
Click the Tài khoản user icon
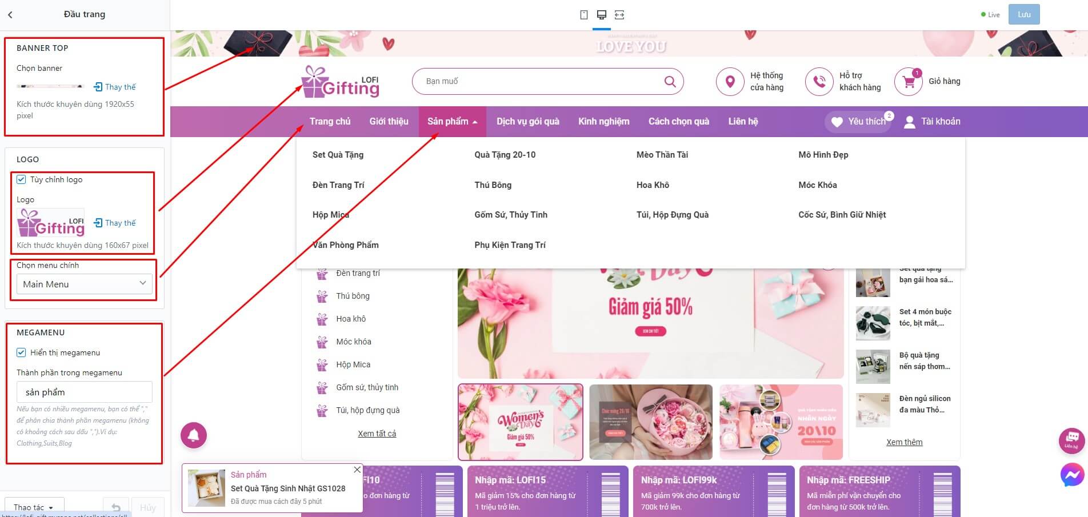910,122
